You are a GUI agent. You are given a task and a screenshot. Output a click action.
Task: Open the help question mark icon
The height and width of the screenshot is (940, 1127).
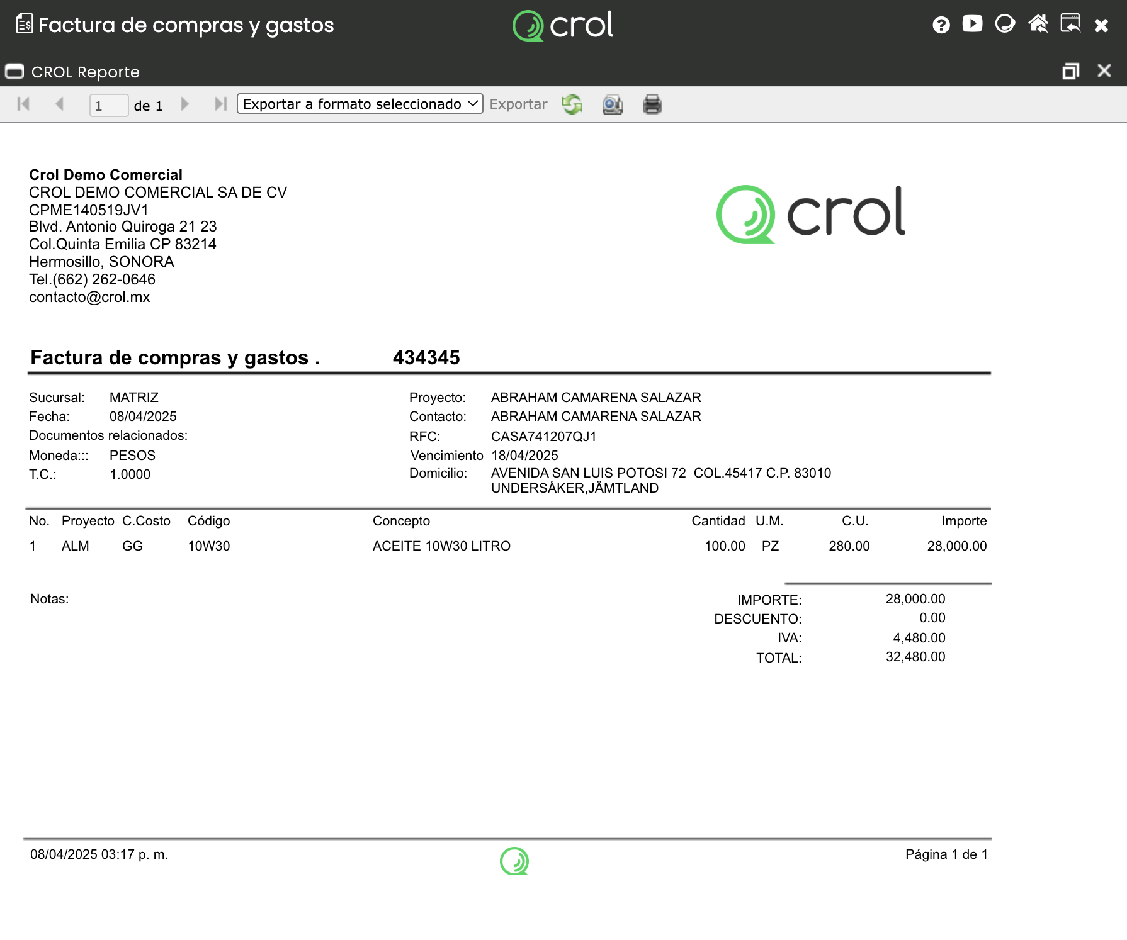(x=941, y=25)
